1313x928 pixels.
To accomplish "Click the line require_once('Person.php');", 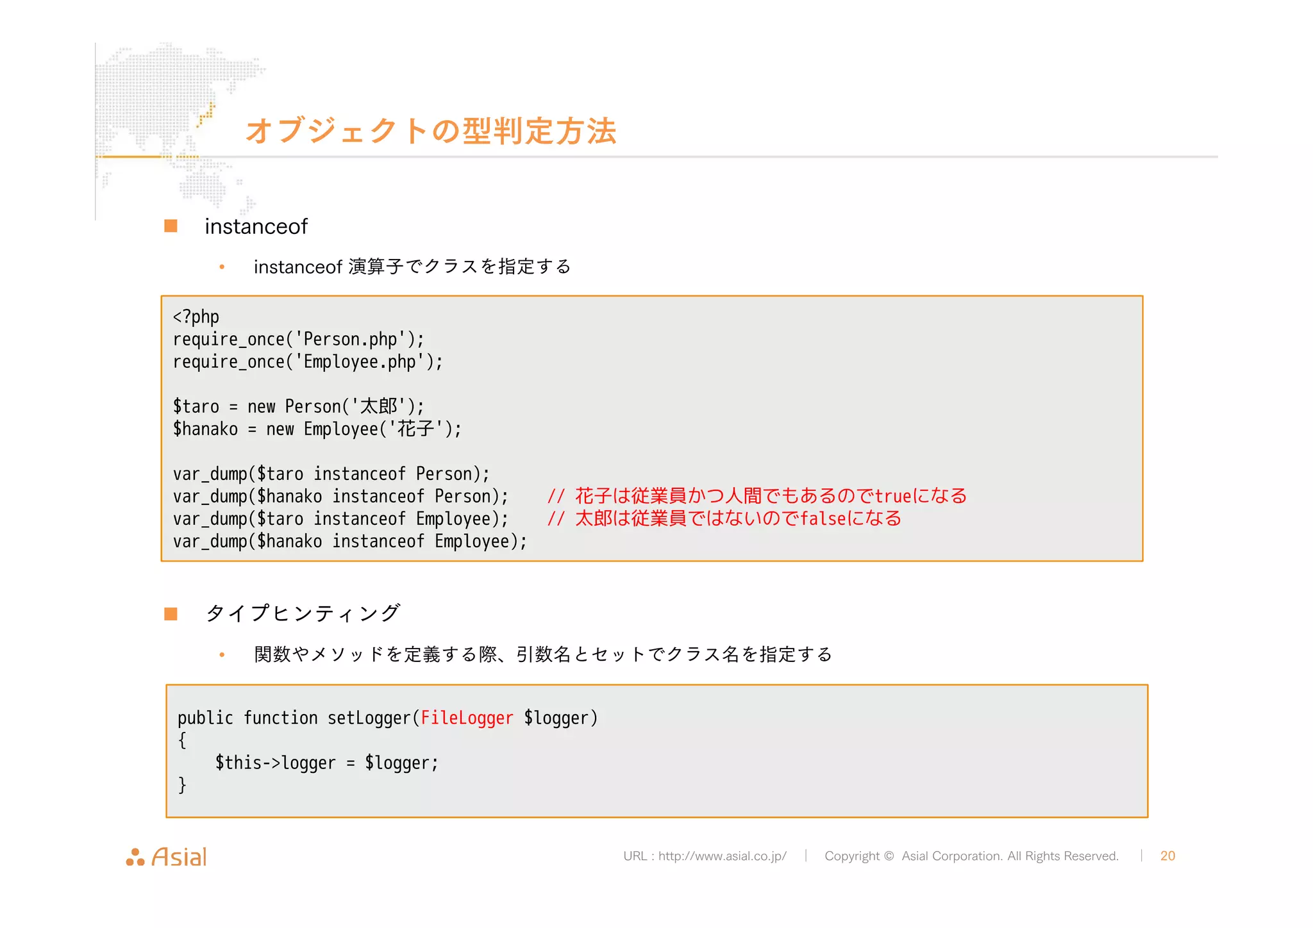I will 299,339.
